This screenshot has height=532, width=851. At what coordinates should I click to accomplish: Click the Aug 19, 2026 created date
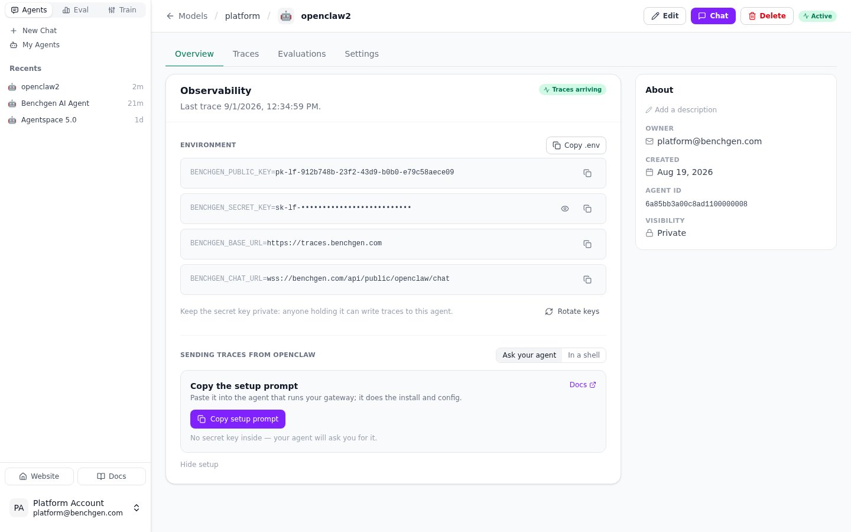(685, 172)
